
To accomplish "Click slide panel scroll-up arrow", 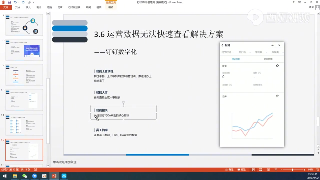I will click(x=48, y=13).
